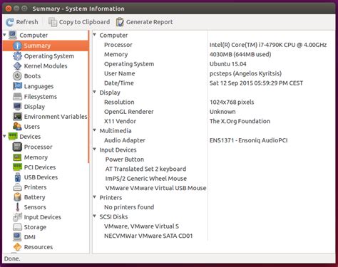Collapse the Display section in the summary
338x267 pixels.
[95, 92]
